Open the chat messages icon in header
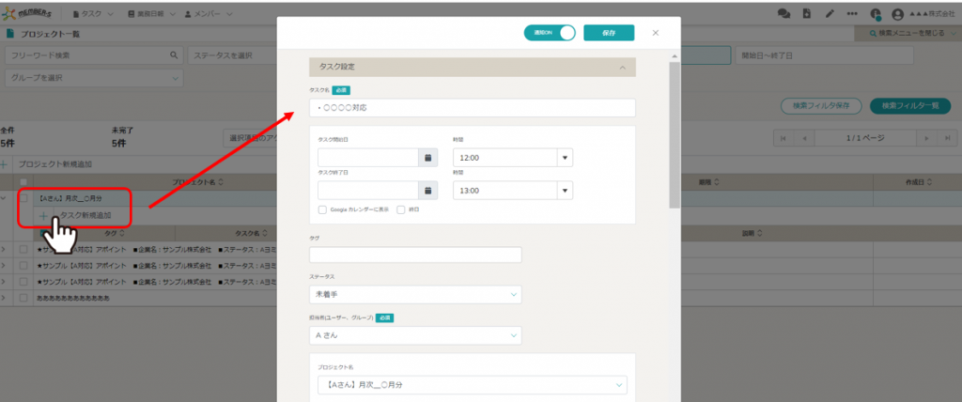The width and height of the screenshot is (962, 402). pyautogui.click(x=784, y=14)
